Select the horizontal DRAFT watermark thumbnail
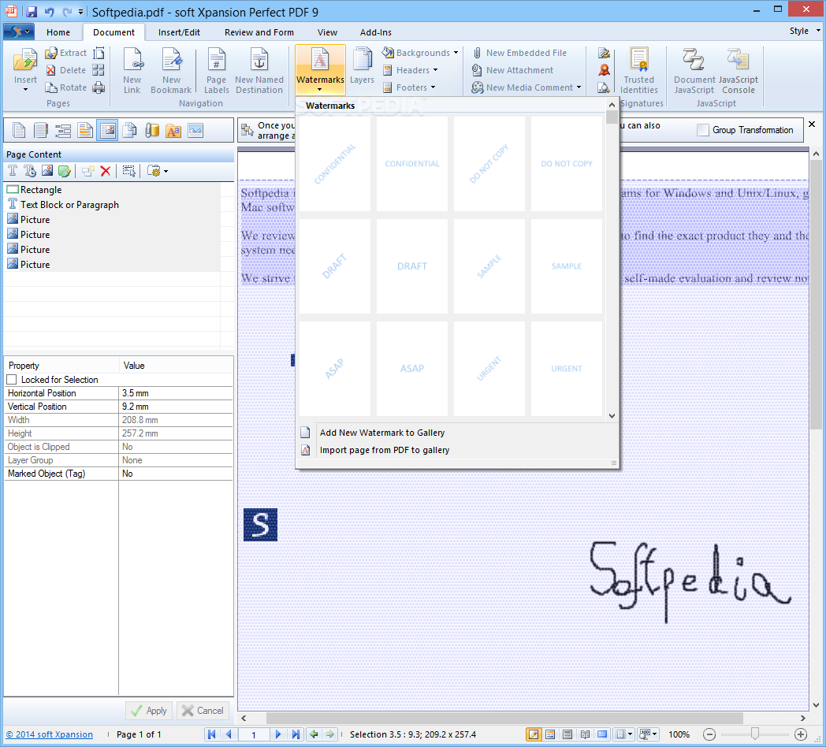The width and height of the screenshot is (826, 747). coord(412,266)
